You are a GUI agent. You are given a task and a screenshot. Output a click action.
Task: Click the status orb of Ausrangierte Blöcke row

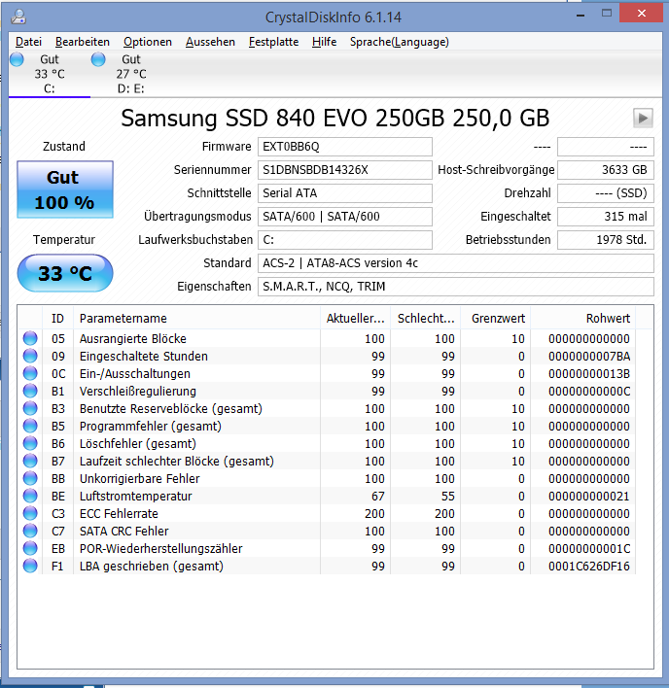30,338
